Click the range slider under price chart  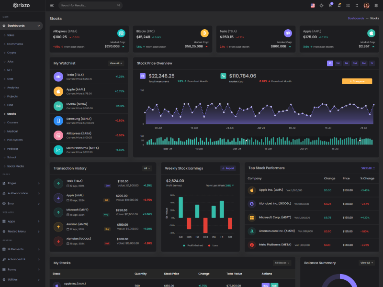point(258,141)
